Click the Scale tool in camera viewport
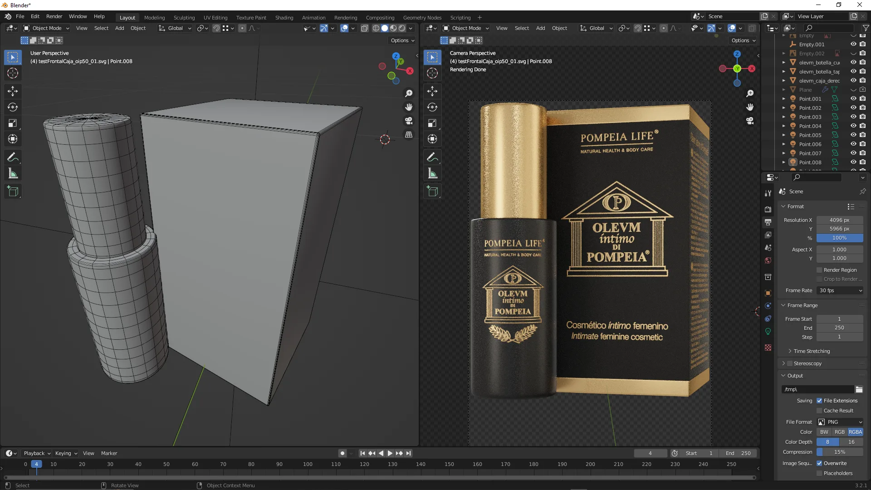Viewport: 871px width, 490px height. (x=432, y=123)
